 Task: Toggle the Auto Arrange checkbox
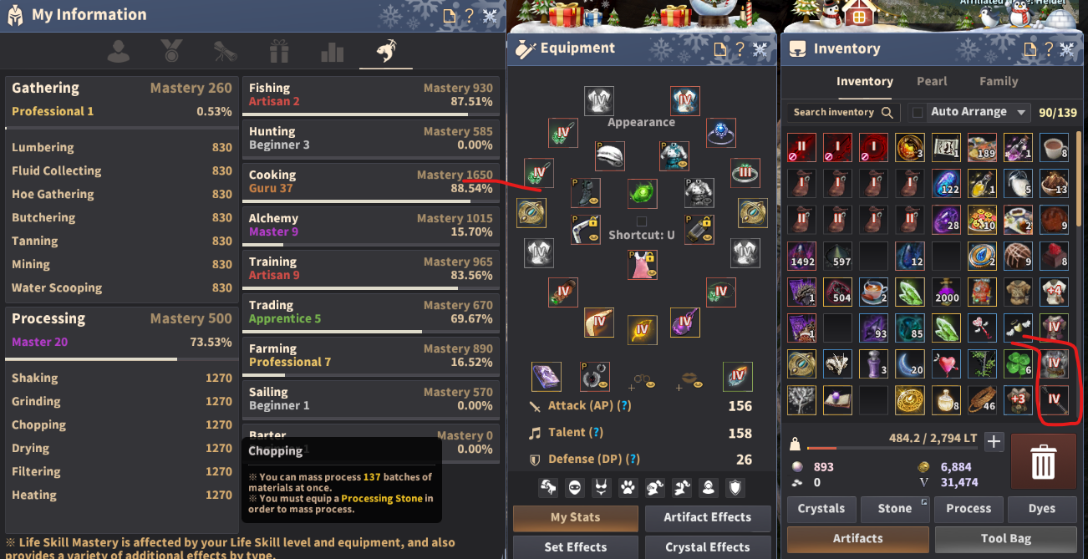pyautogui.click(x=918, y=112)
